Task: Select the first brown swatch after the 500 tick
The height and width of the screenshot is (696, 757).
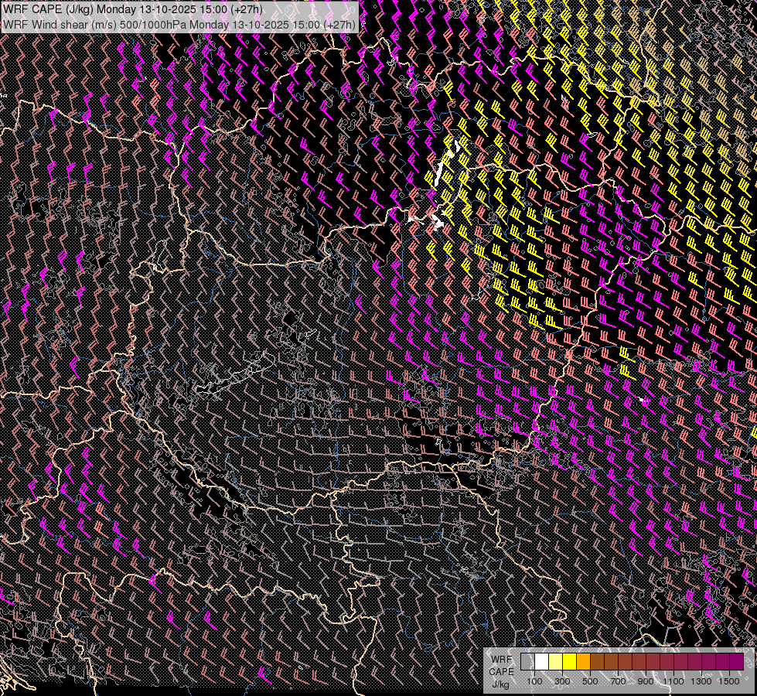Action: coord(597,662)
